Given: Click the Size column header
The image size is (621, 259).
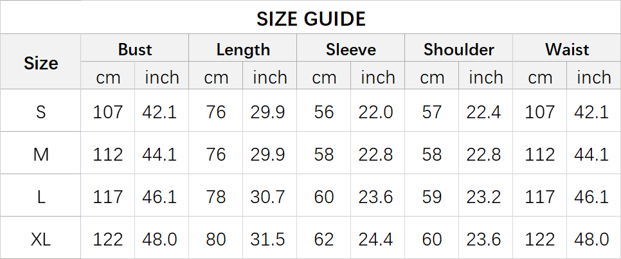Looking at the screenshot, I should pyautogui.click(x=40, y=63).
